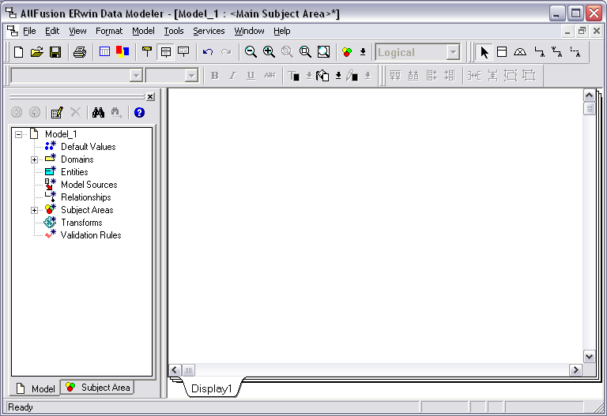Click the vertical scrollbar down arrow
Image resolution: width=607 pixels, height=416 pixels.
589,356
